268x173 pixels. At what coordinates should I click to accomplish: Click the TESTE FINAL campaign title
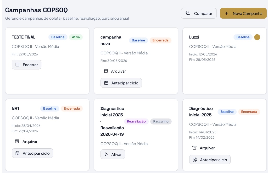24,37
